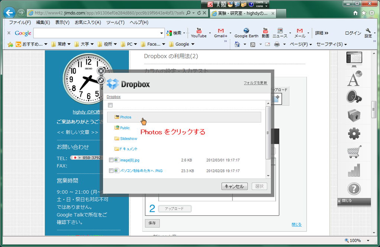Click the Jimdo font style A icon
This screenshot has height=247, width=380.
point(354,78)
